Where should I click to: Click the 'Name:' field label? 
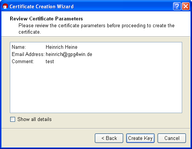point(19,47)
